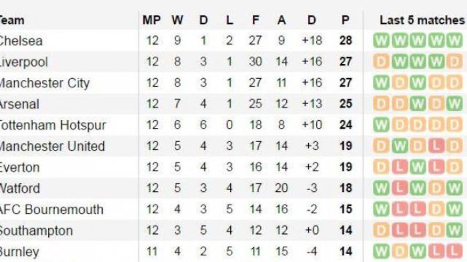
Task: Open the Chelsea team link
Action: 21,41
